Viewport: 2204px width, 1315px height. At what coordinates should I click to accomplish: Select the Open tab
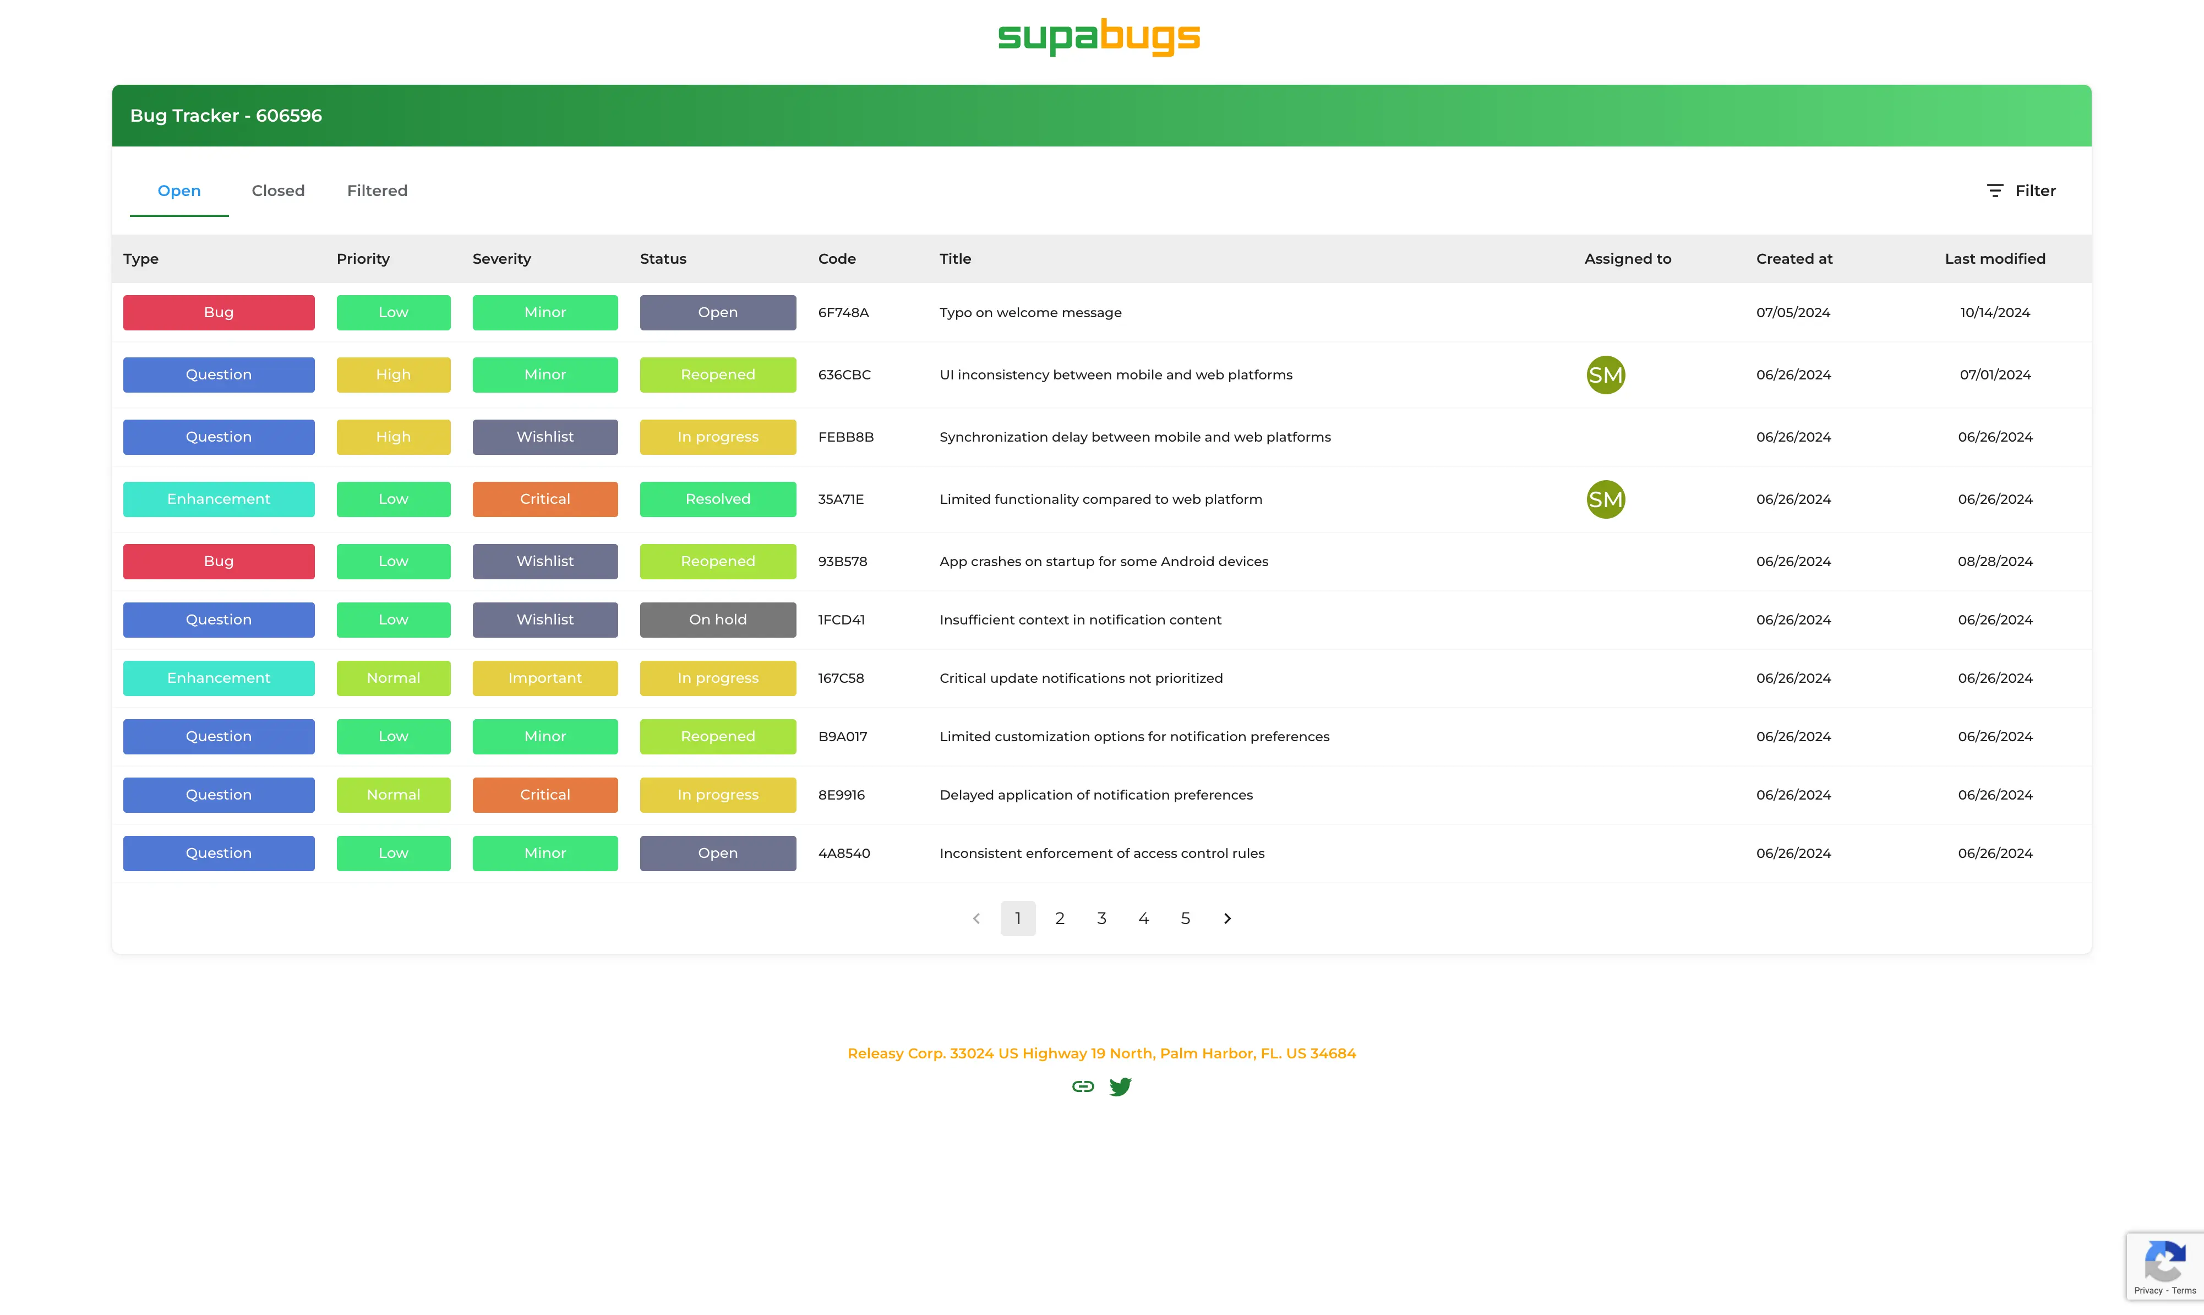tap(179, 191)
